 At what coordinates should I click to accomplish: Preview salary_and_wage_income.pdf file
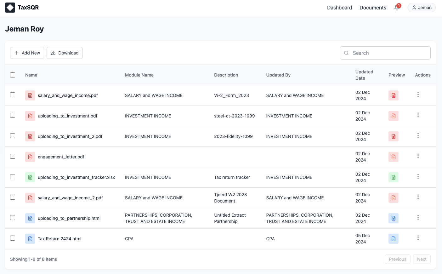tap(393, 95)
